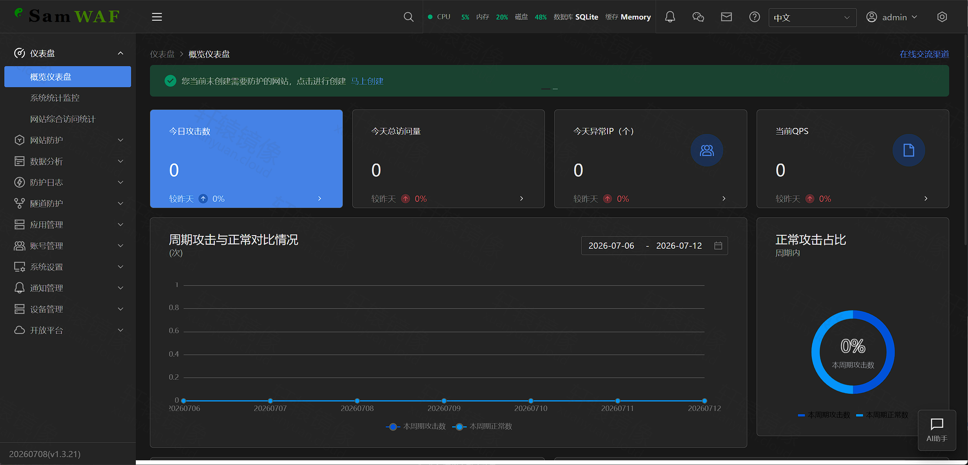Expand the 网站防护 sidebar menu
The width and height of the screenshot is (968, 465).
pyautogui.click(x=68, y=140)
